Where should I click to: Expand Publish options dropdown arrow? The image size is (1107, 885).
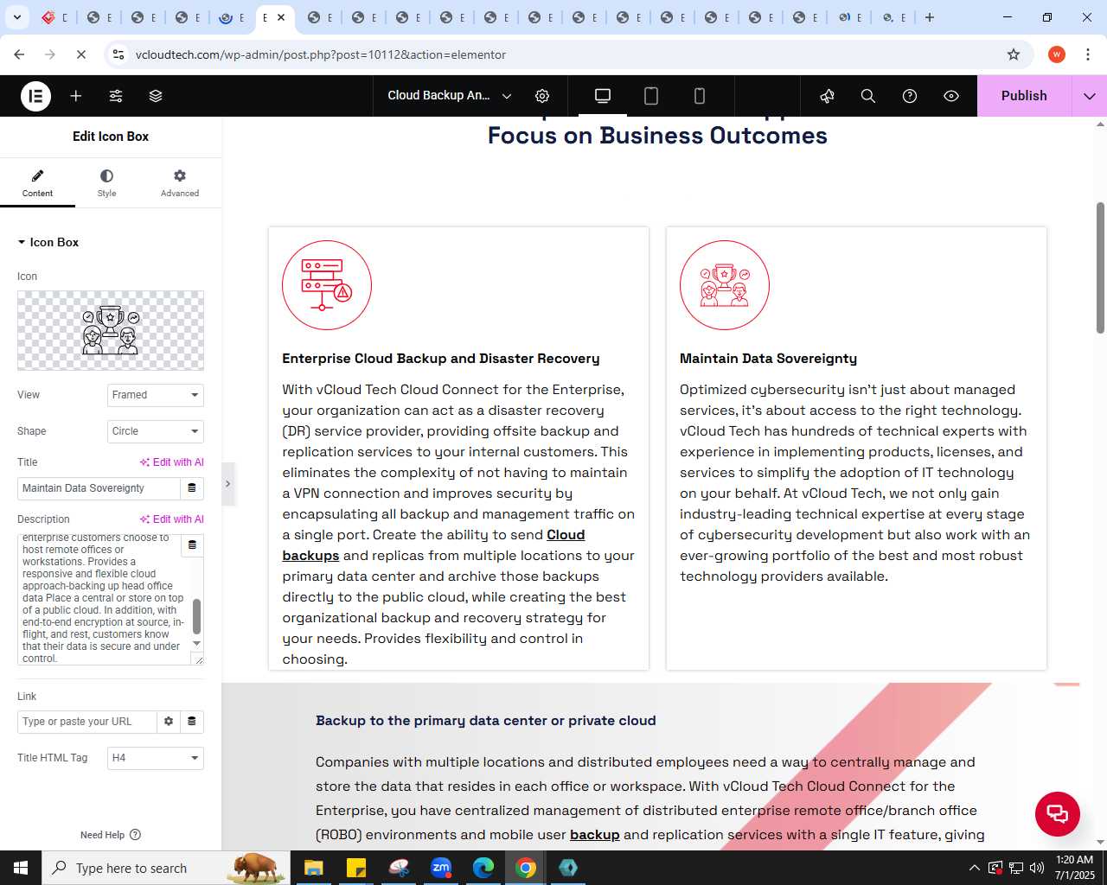tap(1090, 96)
